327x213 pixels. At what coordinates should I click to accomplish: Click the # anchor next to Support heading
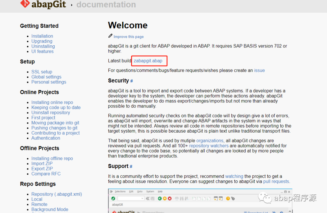(131, 166)
